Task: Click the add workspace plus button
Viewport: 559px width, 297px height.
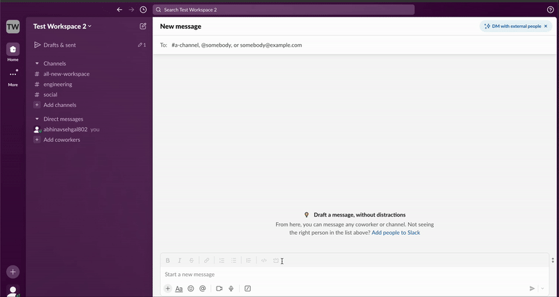Action: click(x=13, y=272)
